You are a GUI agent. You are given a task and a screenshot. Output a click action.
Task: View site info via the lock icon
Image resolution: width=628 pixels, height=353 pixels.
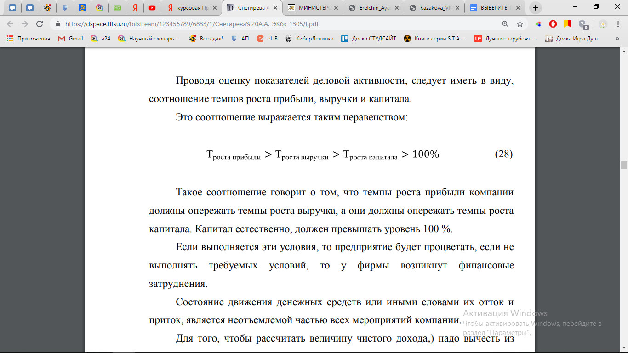tap(58, 24)
